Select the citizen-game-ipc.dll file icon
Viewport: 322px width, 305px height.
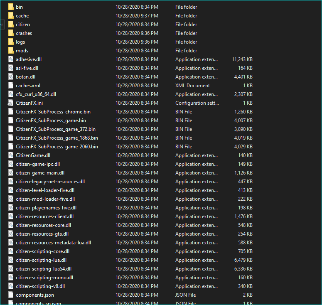[11, 164]
